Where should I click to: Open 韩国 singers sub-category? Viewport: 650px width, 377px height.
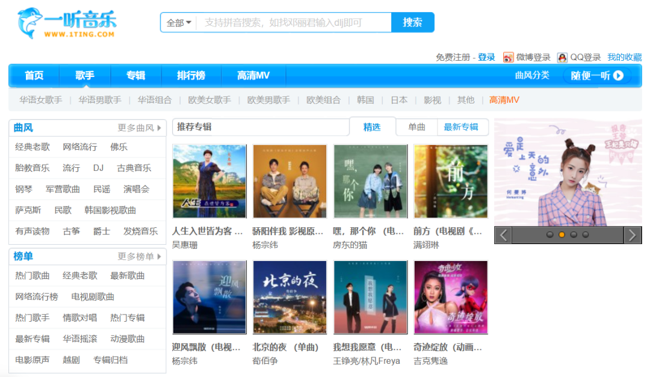click(365, 100)
